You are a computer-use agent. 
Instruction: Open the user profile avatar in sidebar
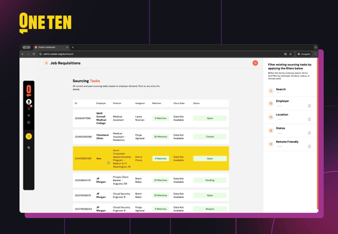pyautogui.click(x=28, y=101)
